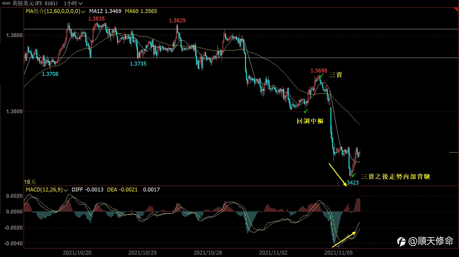Click the 2021/11/05 date axis label
Screen dimensions: 459x257
tap(339, 253)
